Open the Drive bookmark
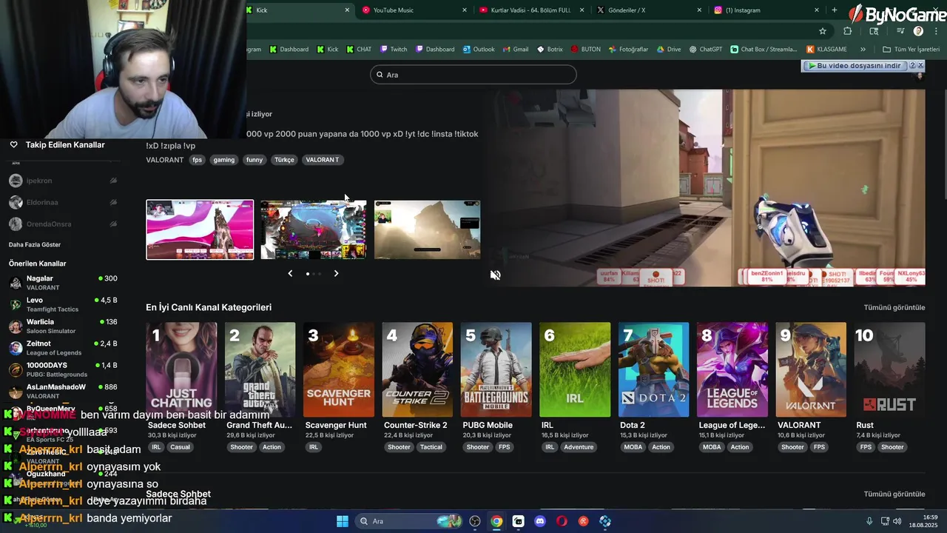The height and width of the screenshot is (533, 947). 668,50
